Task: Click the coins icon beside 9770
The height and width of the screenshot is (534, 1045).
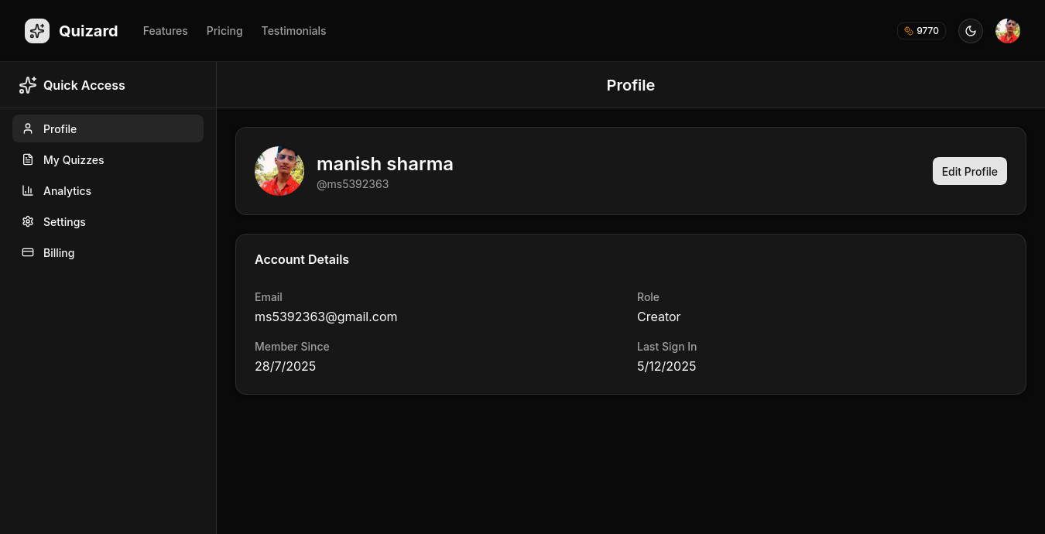Action: pos(909,31)
